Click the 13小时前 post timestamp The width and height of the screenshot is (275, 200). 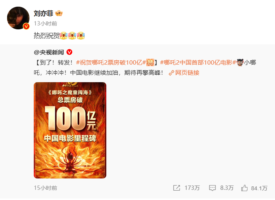point(46,23)
